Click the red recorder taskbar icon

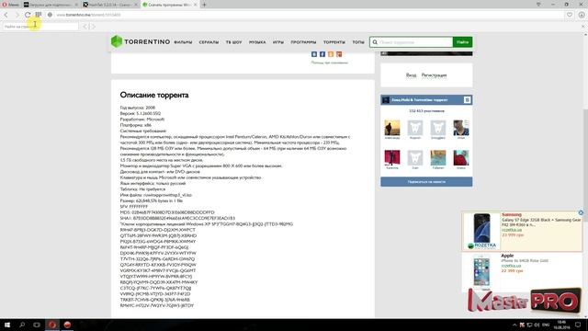[67, 325]
